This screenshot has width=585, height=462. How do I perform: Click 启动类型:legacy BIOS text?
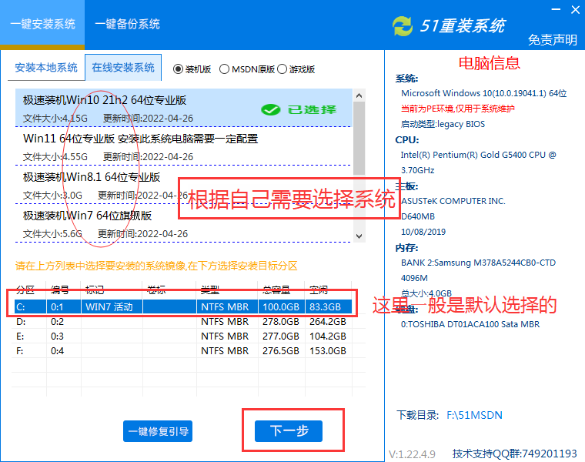pos(443,124)
